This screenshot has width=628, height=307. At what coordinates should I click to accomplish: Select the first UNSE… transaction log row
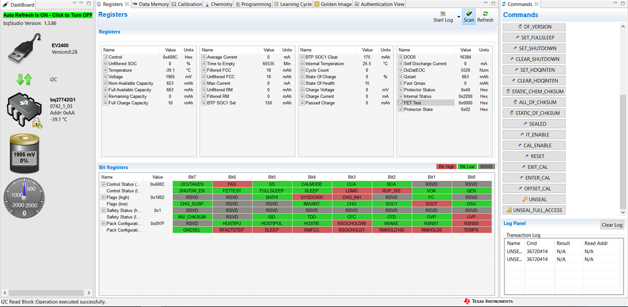[564, 252]
